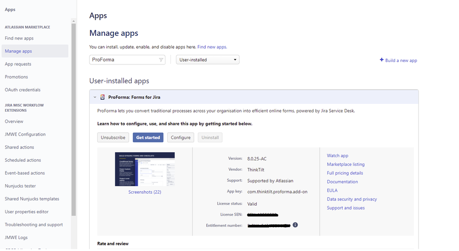Open User properties editor in sidebar

(27, 211)
